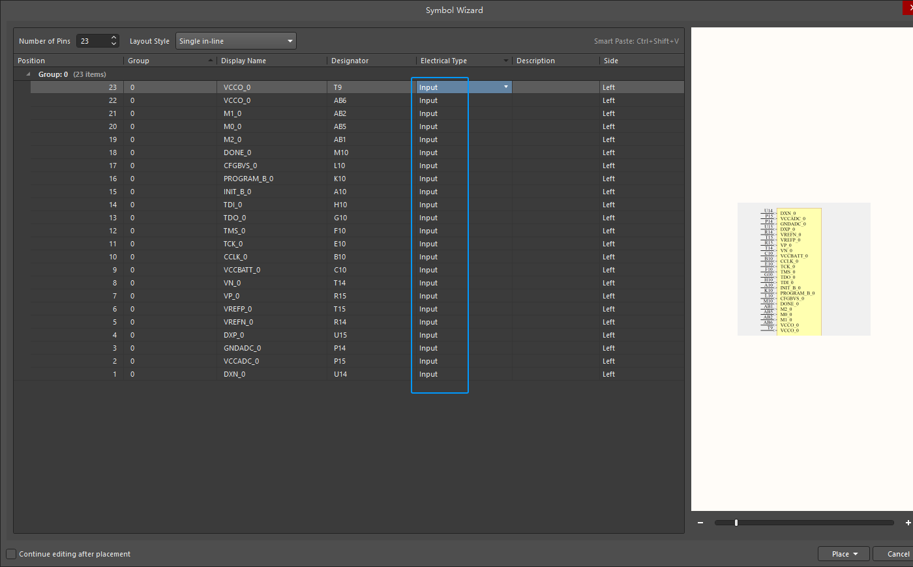This screenshot has width=913, height=567.
Task: Click designator cell R14
Action: pyautogui.click(x=372, y=322)
